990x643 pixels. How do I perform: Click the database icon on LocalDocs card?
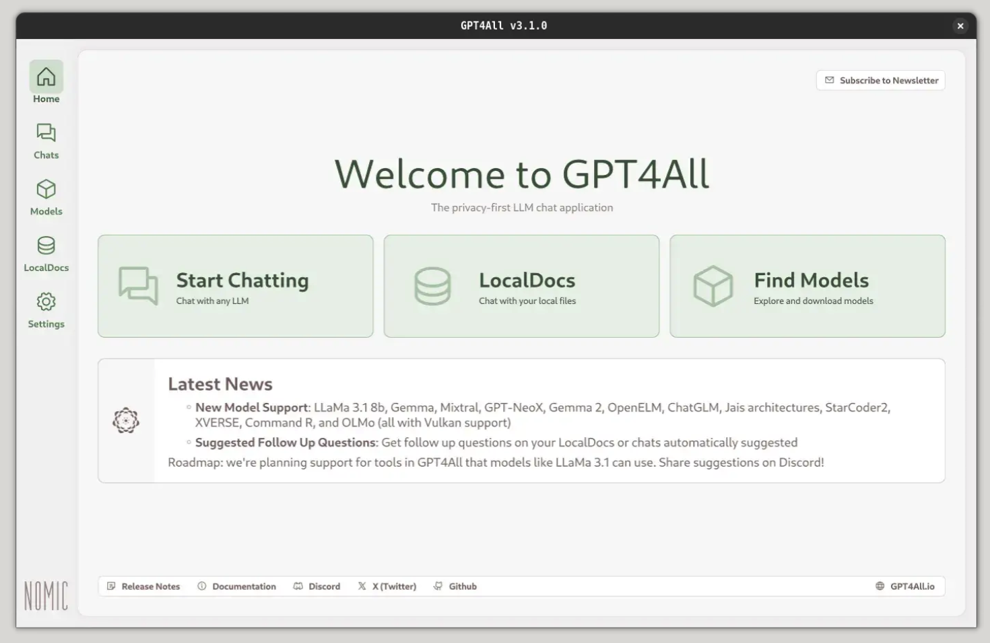pyautogui.click(x=432, y=286)
